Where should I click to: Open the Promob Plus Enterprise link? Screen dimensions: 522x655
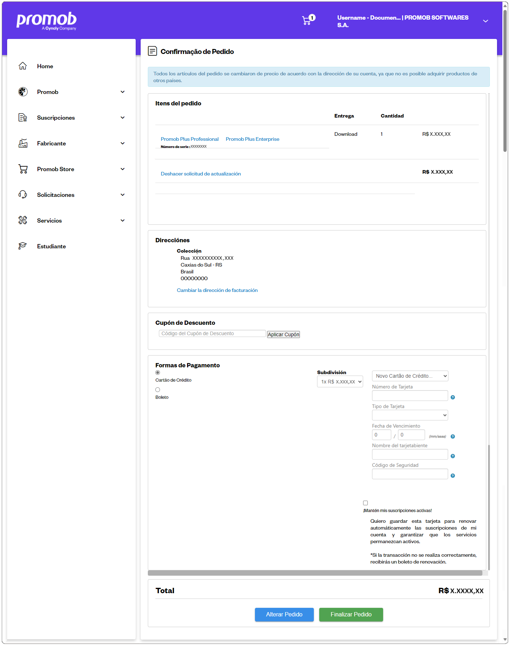coord(252,139)
